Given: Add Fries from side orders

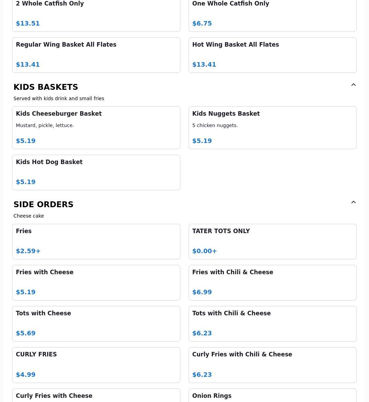Looking at the screenshot, I should point(96,241).
